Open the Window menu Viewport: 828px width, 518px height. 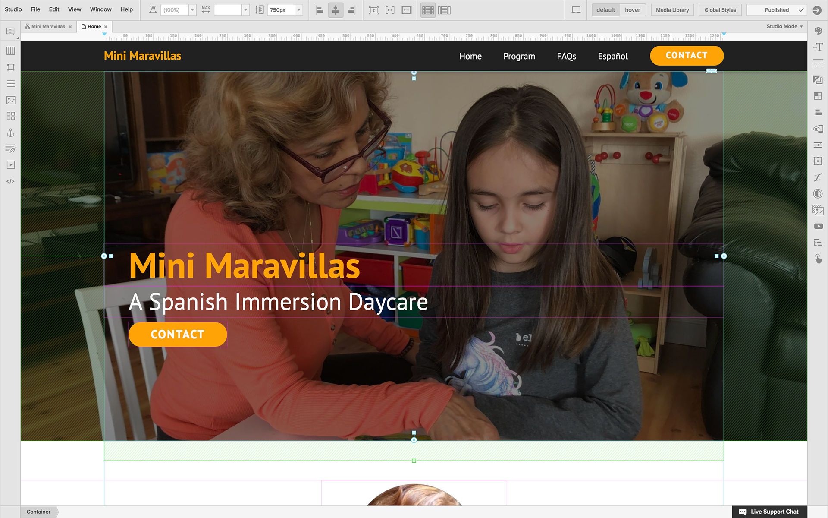[101, 9]
